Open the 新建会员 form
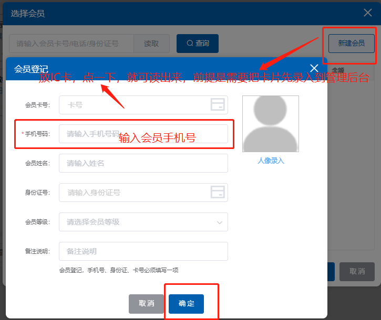This screenshot has width=381, height=320. tap(351, 44)
